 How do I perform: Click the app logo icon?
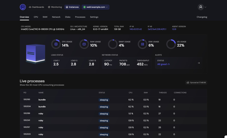[23, 7]
